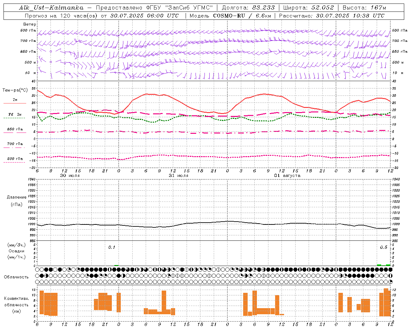Click the precipitation total value 0.1

tap(112, 247)
